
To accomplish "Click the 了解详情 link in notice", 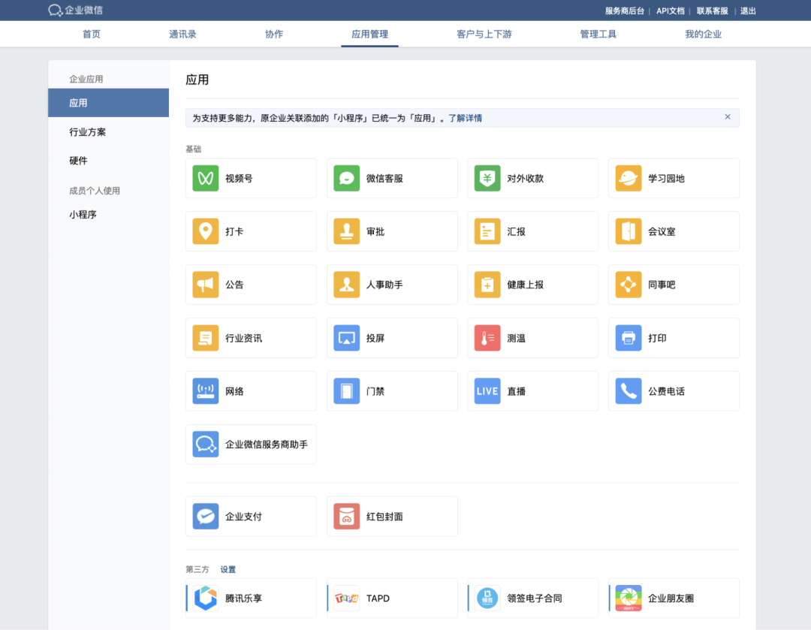I will pyautogui.click(x=466, y=119).
